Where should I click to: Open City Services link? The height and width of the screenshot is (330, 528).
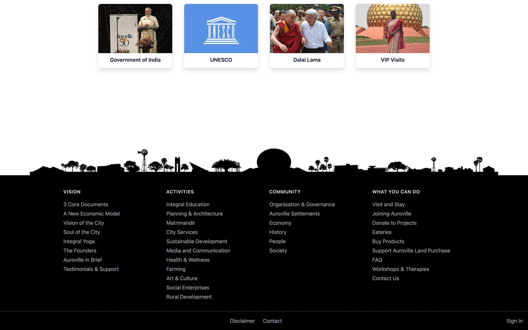(x=182, y=232)
